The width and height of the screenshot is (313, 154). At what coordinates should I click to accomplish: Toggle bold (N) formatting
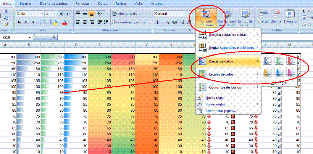(19, 22)
